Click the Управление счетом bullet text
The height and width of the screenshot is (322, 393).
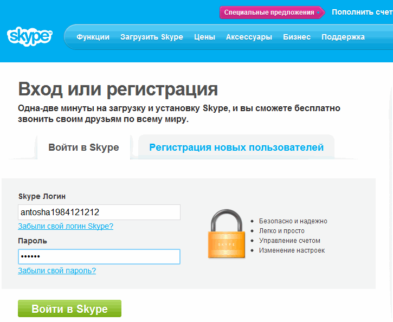click(289, 241)
